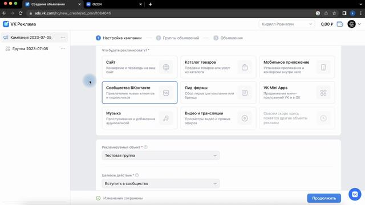Reload the browser page

pos(21,13)
